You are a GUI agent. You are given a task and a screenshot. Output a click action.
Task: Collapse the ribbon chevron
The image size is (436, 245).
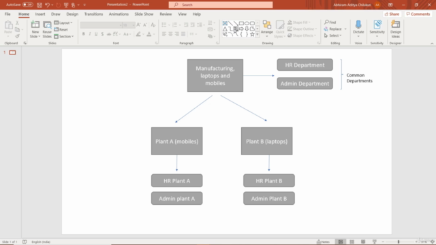coord(432,44)
